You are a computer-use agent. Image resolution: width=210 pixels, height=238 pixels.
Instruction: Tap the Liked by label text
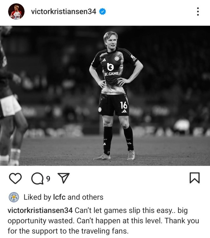(x=37, y=197)
